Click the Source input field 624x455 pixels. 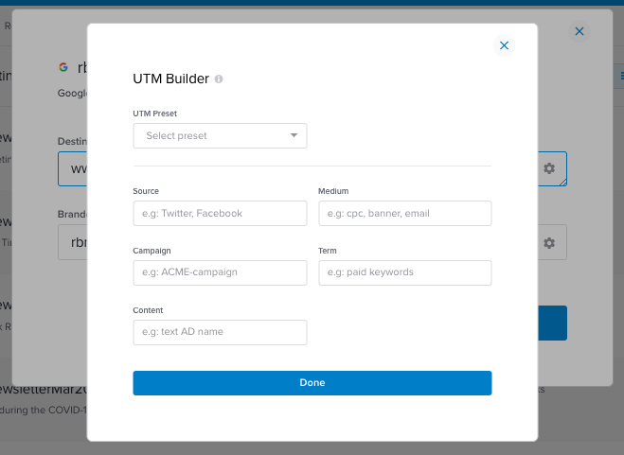point(220,214)
